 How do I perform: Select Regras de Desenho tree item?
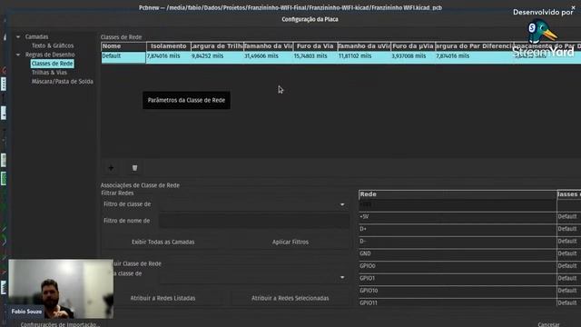(x=50, y=54)
